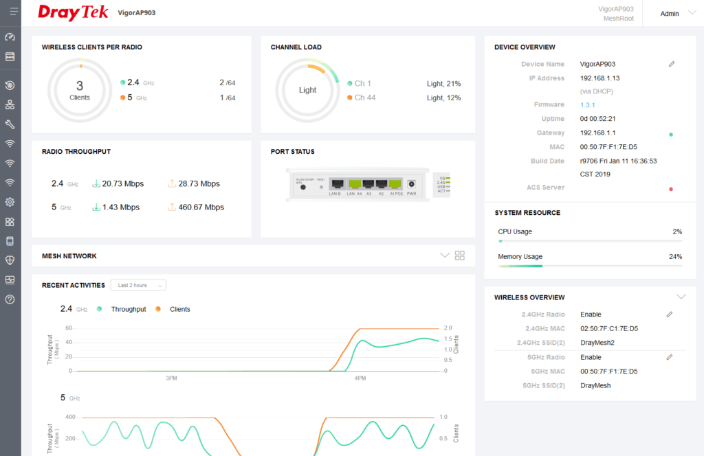Toggle Throughput series in 2.4 GHz chart legend
The image size is (704, 456).
coord(124,309)
